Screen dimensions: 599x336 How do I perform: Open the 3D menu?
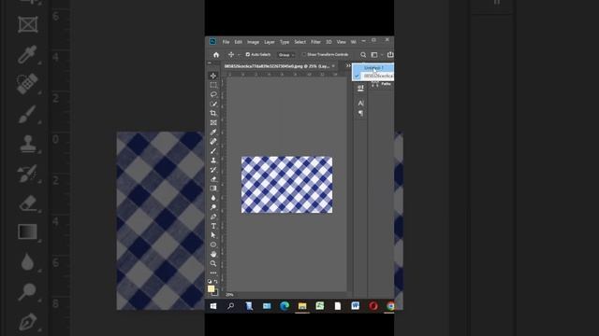pyautogui.click(x=329, y=42)
